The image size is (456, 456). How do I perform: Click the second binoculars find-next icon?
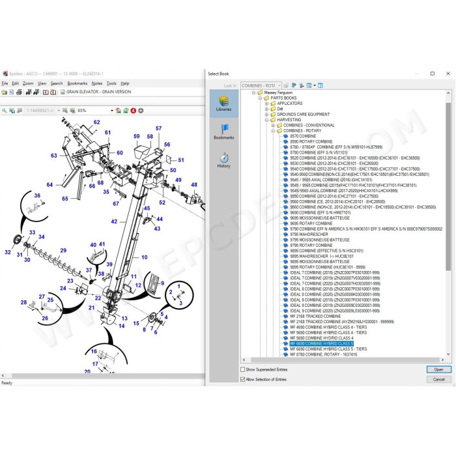pyautogui.click(x=36, y=93)
